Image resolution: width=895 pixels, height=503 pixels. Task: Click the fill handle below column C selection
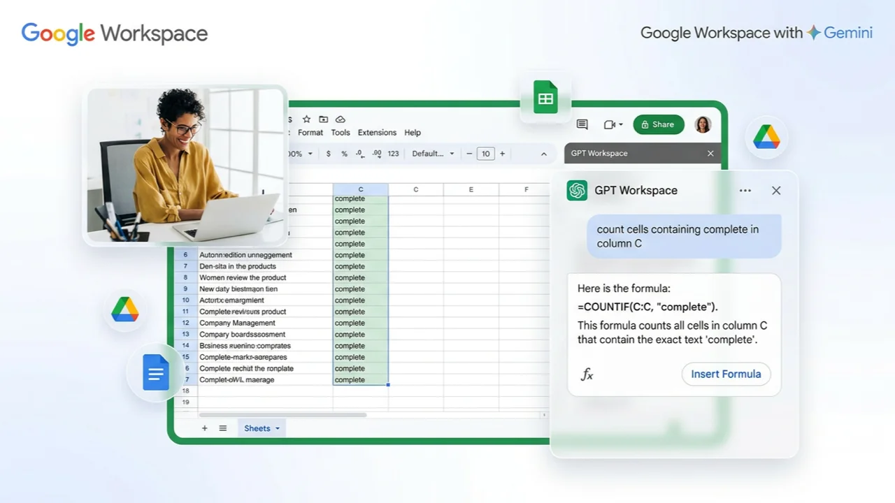388,385
